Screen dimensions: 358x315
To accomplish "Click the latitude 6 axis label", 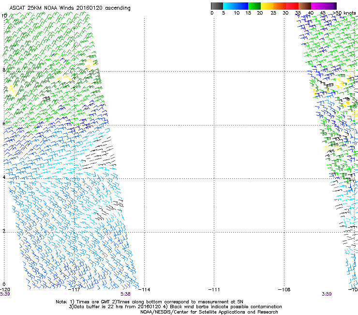I will 4,124.
